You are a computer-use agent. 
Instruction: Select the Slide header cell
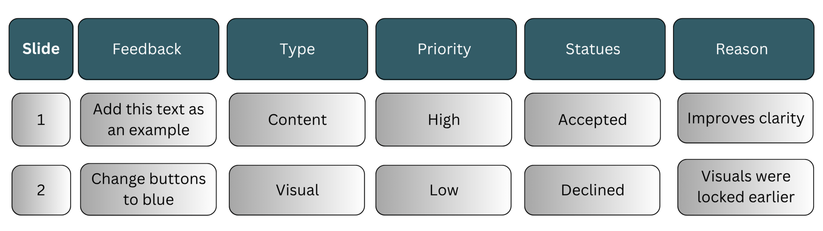tap(41, 49)
